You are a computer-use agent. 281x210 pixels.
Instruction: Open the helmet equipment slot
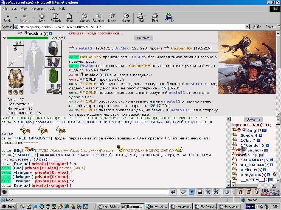point(54,48)
